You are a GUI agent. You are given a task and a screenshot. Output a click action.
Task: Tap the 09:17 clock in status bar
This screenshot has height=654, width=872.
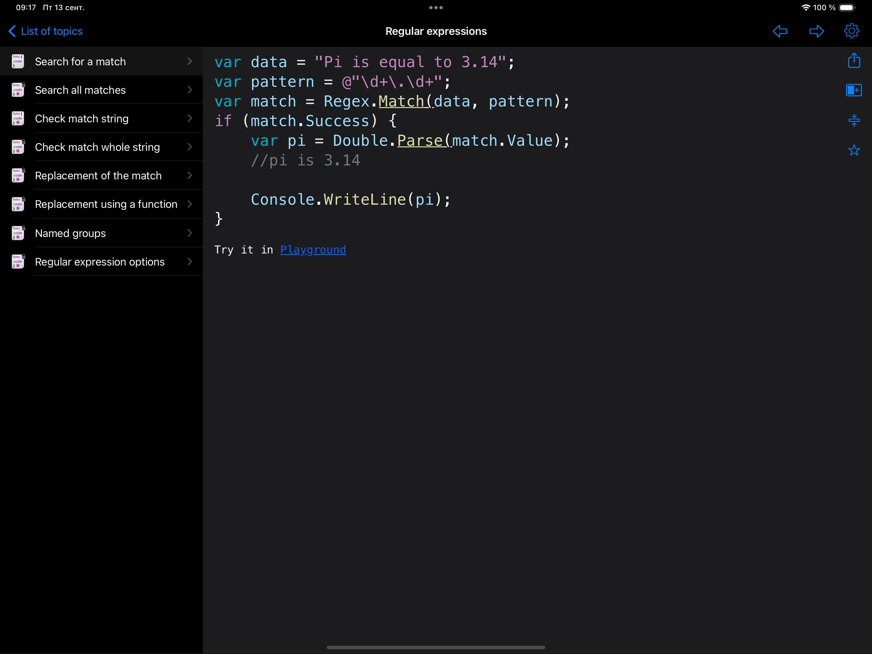[x=26, y=8]
